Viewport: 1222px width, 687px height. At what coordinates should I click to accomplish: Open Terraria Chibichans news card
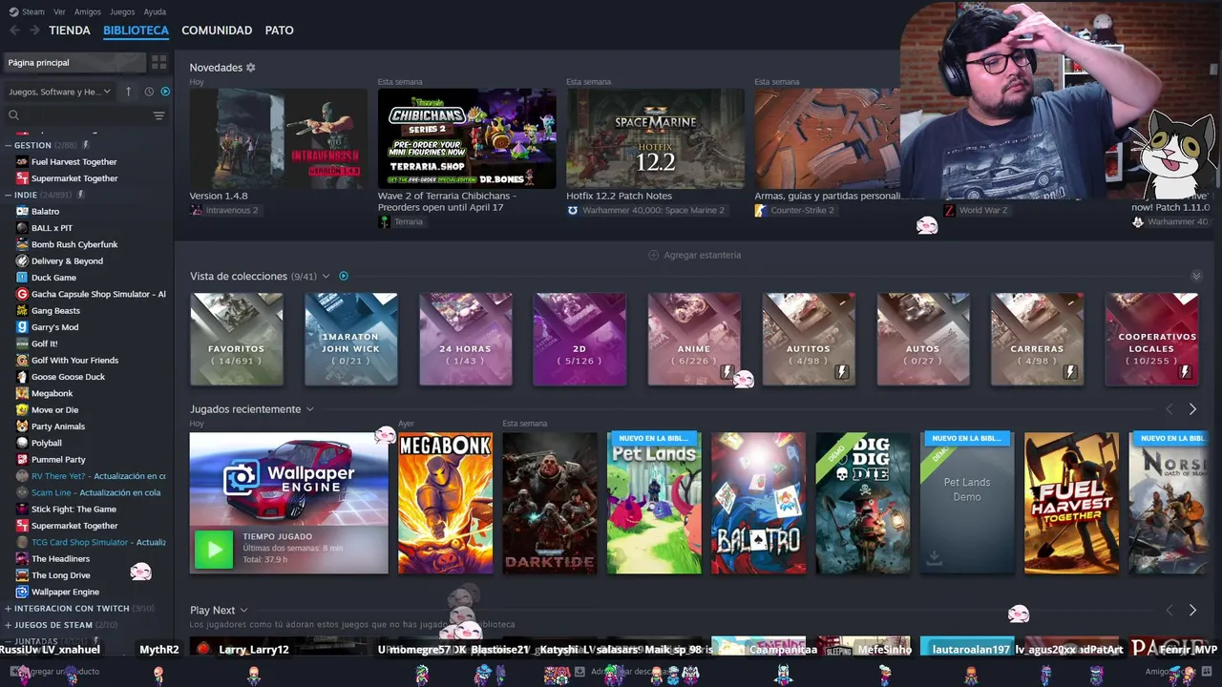(467, 138)
